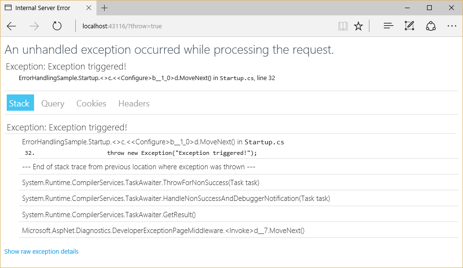Click the Share icon in toolbar
Viewport: 463px width, 268px height.
point(430,26)
